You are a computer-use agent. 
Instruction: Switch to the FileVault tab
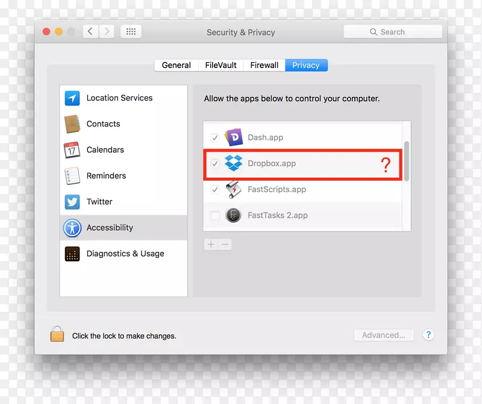tap(220, 65)
